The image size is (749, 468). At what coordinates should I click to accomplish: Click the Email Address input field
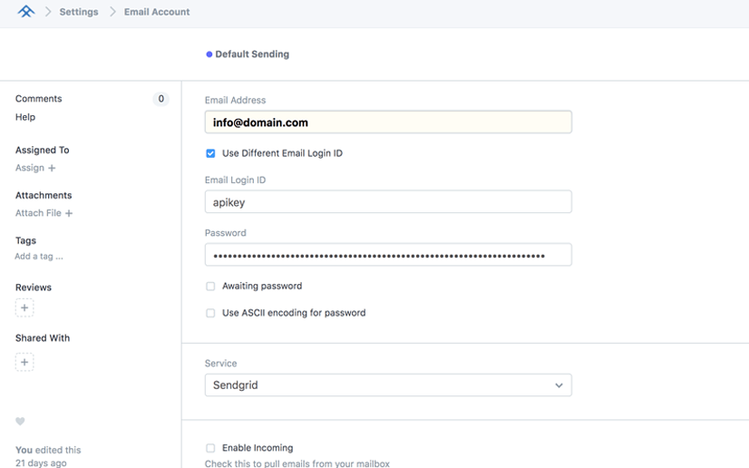(388, 122)
